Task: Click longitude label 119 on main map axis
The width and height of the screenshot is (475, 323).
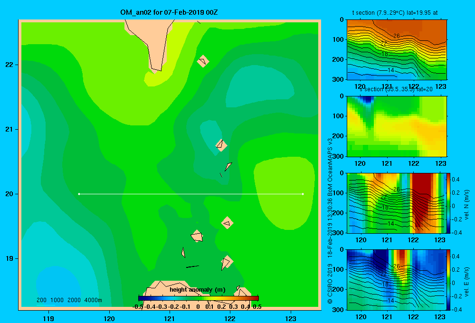Action: point(48,318)
